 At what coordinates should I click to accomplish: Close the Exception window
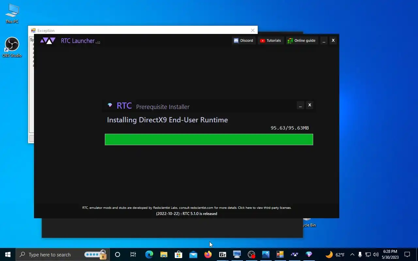tap(253, 30)
